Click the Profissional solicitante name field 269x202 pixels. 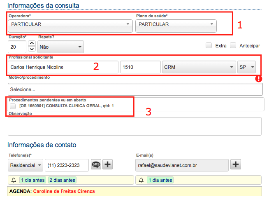click(x=63, y=67)
